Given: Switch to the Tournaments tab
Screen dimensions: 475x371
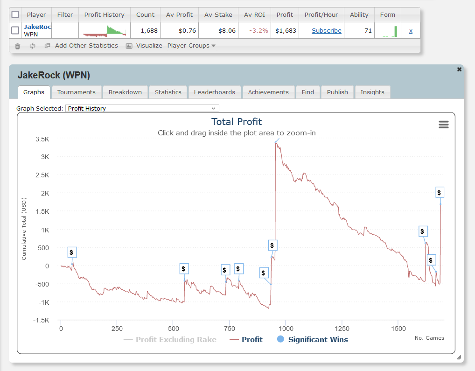Looking at the screenshot, I should (77, 92).
